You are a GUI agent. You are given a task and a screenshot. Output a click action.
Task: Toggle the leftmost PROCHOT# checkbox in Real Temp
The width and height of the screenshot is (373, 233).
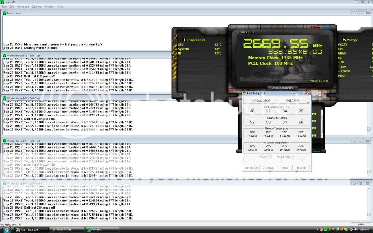(x=250, y=160)
